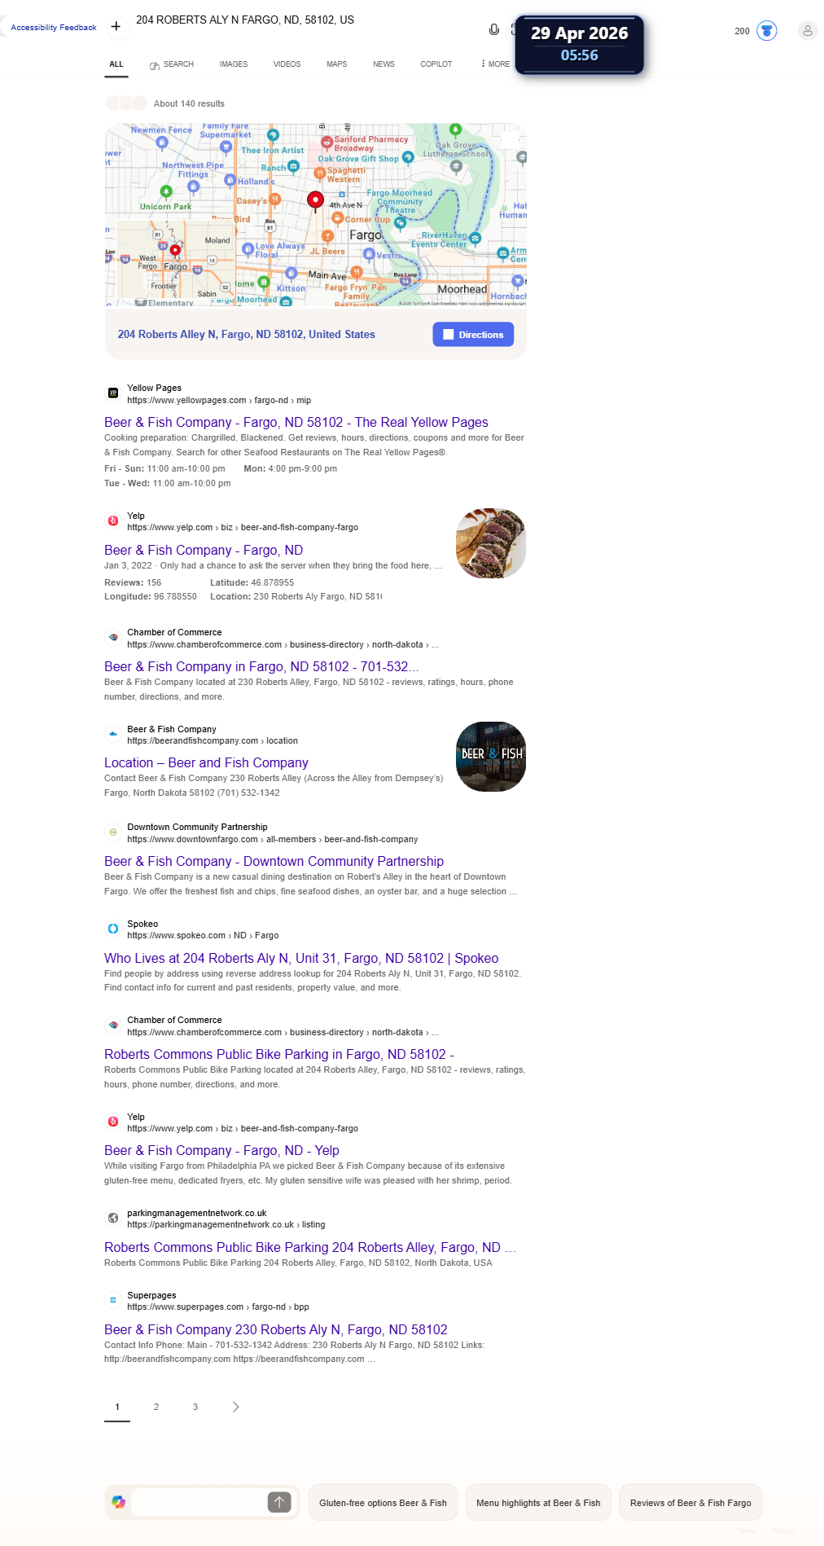The image size is (824, 1546).
Task: Click the Yelp favicon above 'Beer & Fish Company - Fargo, ND'
Action: pos(113,520)
